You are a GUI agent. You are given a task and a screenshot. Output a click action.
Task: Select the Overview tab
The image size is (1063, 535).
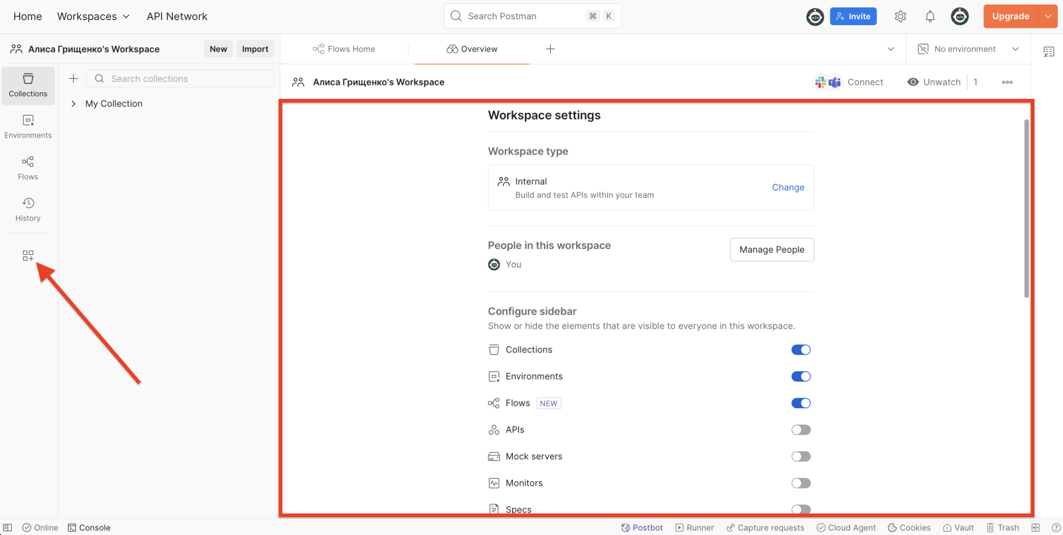click(472, 49)
